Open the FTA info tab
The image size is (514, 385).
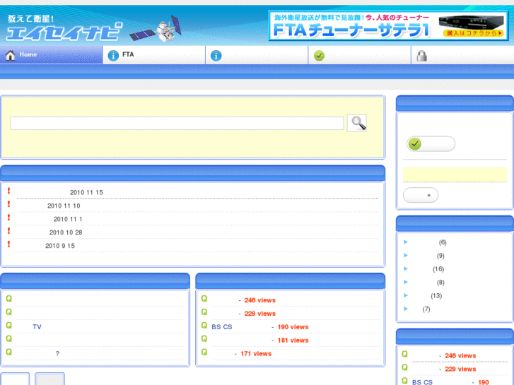tap(154, 54)
